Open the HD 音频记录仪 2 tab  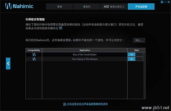[114, 7]
